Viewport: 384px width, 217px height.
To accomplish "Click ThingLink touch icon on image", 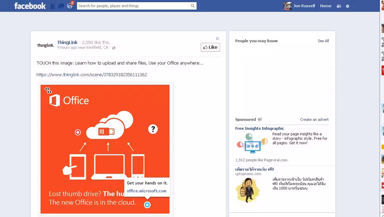I will pos(48,90).
